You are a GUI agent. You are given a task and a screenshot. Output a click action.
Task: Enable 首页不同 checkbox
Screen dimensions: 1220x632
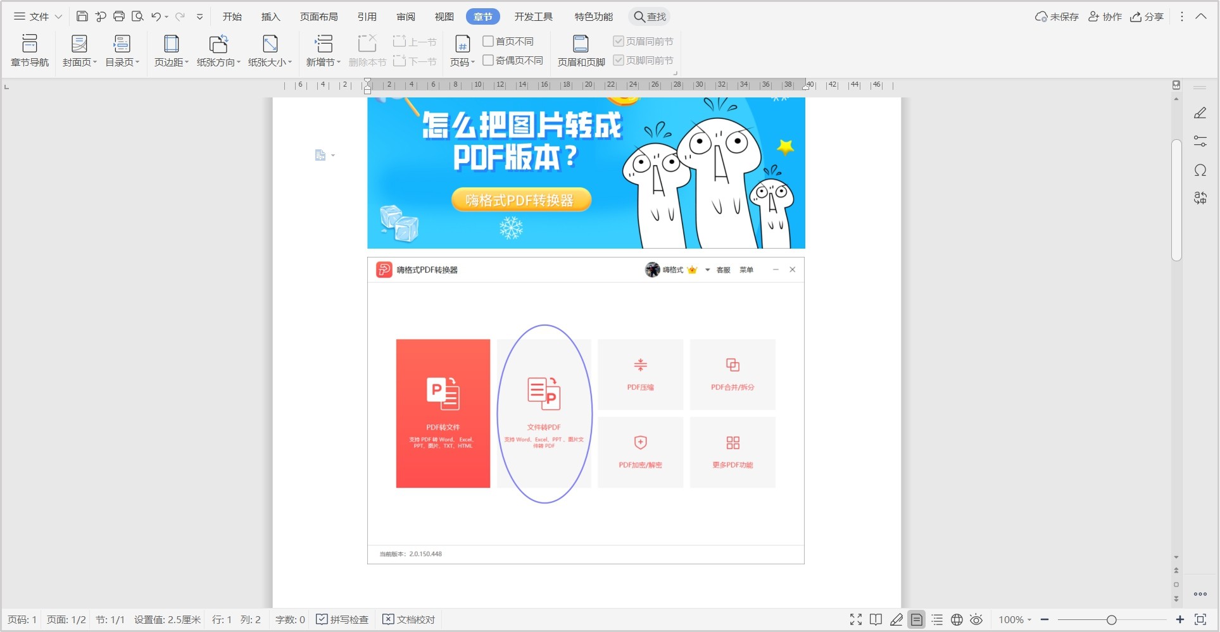click(x=488, y=41)
